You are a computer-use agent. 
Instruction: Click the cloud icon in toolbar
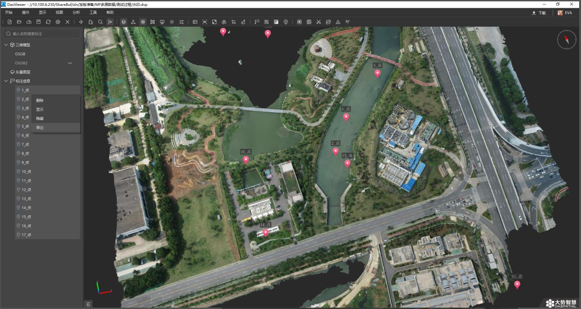[x=29, y=22]
